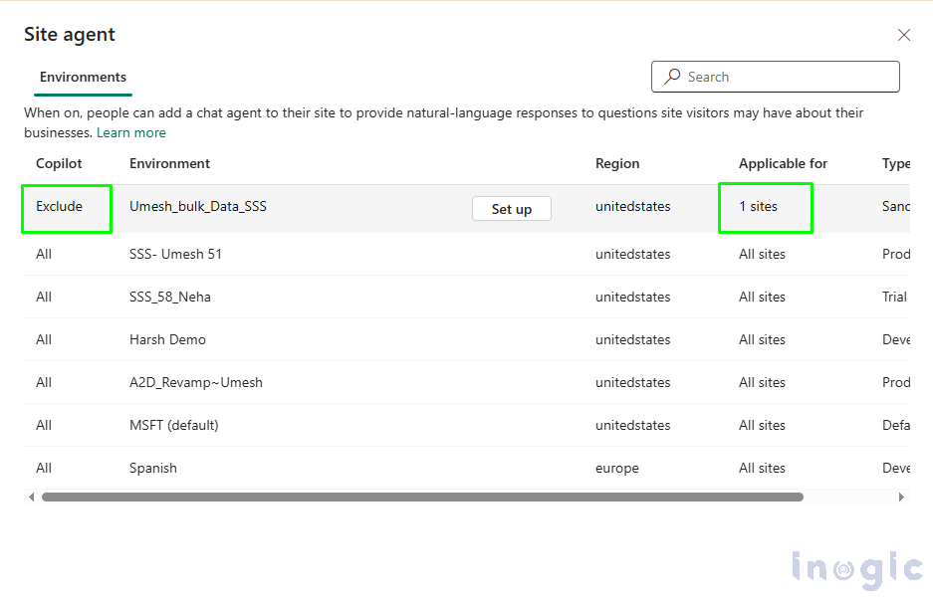The image size is (933, 602).
Task: Open the Learn more link
Action: pos(130,132)
